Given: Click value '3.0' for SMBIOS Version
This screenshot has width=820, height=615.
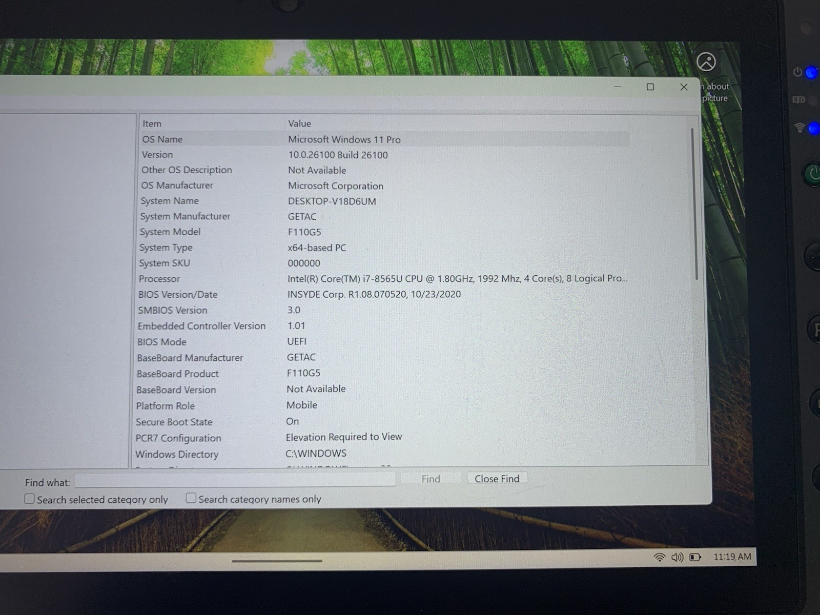Looking at the screenshot, I should click(x=294, y=310).
